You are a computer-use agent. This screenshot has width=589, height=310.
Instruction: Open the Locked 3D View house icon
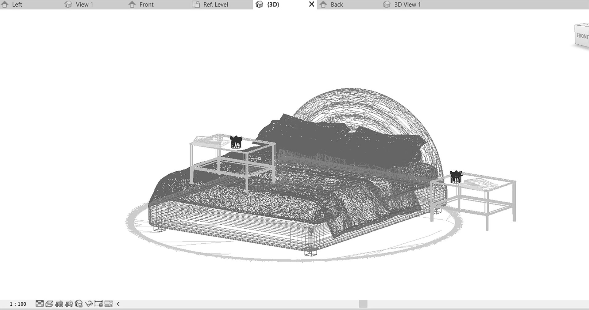[79, 304]
